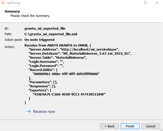Close the optiSLang summary dialog
The width and height of the screenshot is (163, 131).
pos(157,2)
